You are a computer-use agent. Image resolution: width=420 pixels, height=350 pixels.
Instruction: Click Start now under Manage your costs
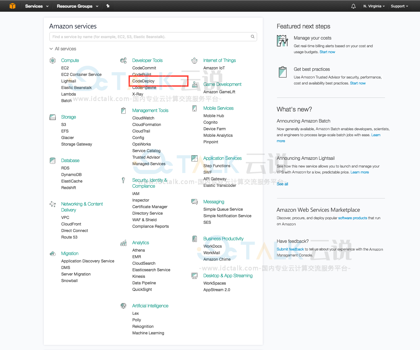(x=327, y=52)
